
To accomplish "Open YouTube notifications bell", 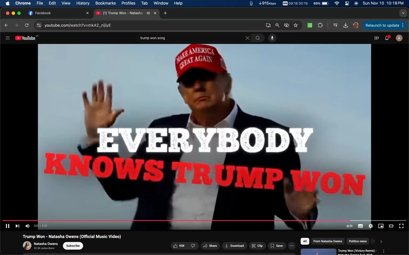I will tap(387, 38).
